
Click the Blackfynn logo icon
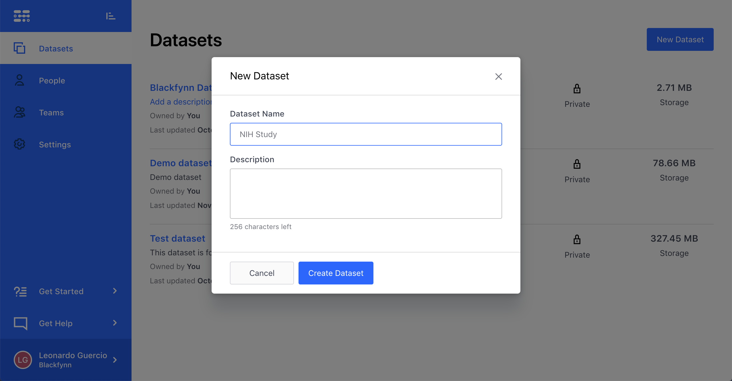coord(22,16)
